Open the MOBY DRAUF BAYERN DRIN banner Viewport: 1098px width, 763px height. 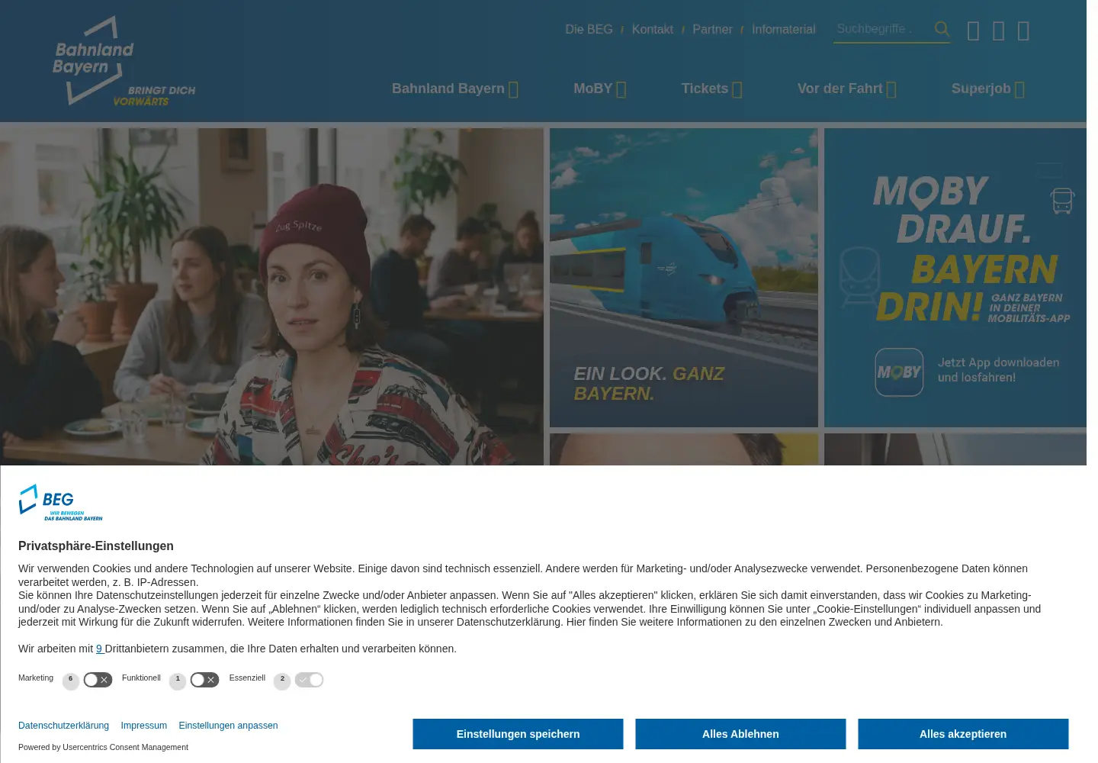click(x=955, y=278)
